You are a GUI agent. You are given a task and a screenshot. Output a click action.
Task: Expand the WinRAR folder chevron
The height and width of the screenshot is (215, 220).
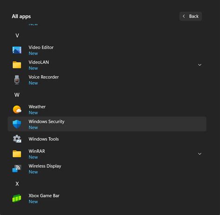pyautogui.click(x=200, y=154)
